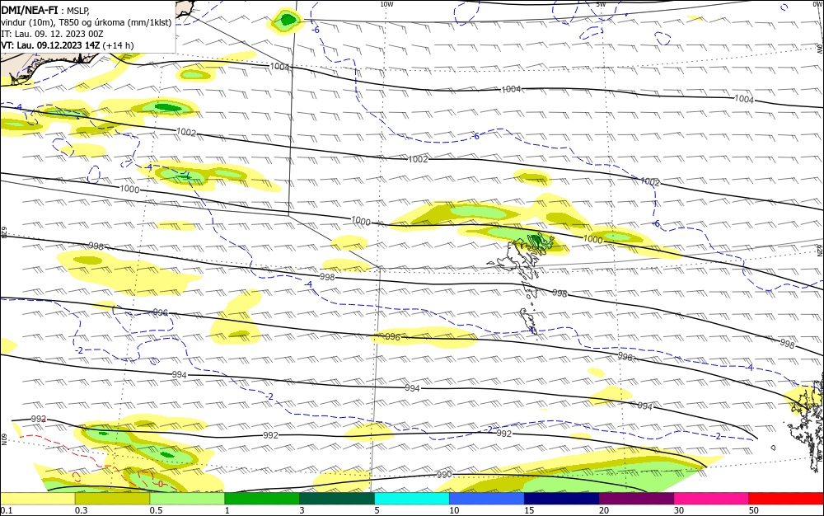Viewport: 824px width, 516px height.
Task: Click the "20" legend value
Action: pyautogui.click(x=604, y=510)
